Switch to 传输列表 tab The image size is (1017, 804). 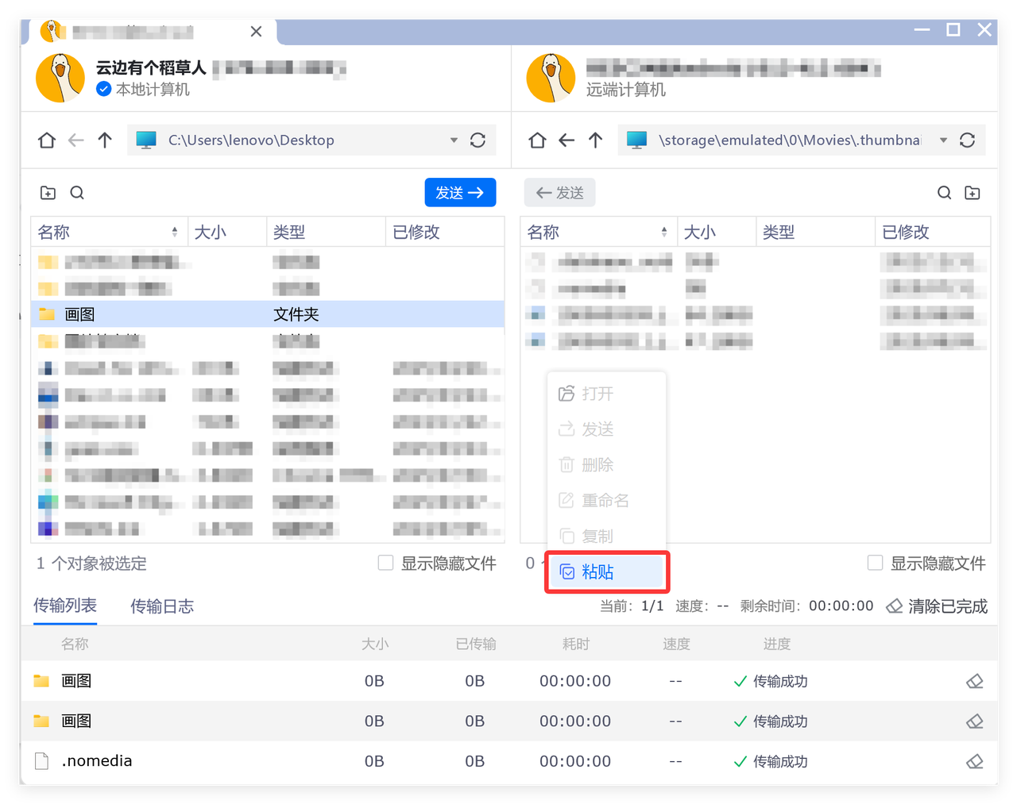point(65,606)
